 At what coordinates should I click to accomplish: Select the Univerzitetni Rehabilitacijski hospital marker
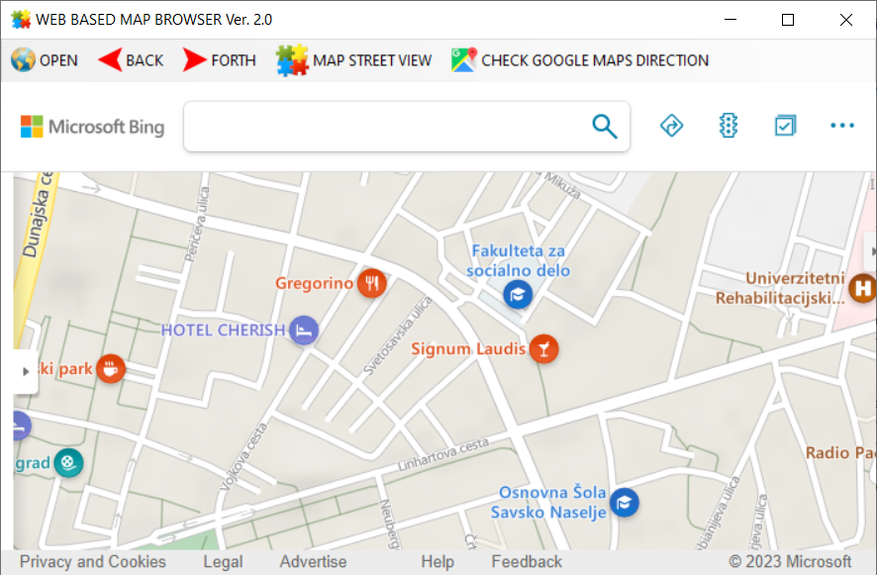[862, 289]
